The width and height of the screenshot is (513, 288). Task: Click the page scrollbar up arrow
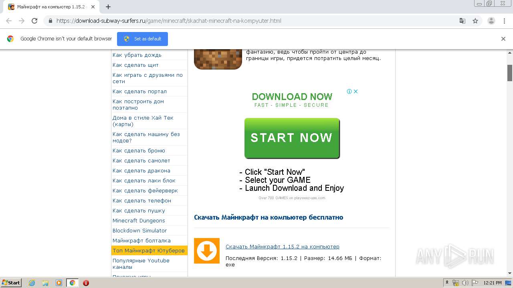point(510,52)
